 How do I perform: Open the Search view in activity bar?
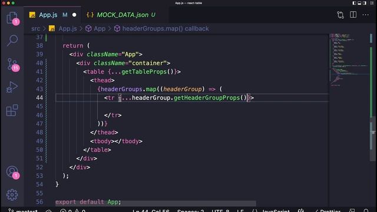12,41
